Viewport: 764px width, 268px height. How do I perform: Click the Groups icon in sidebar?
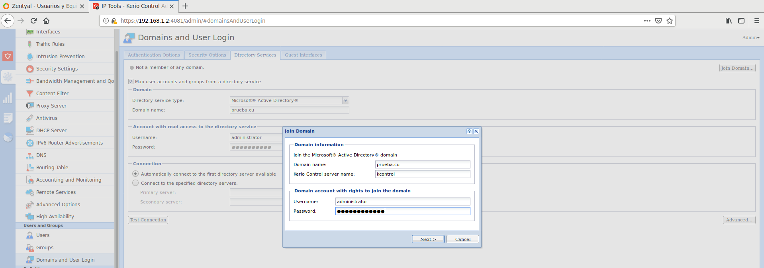(30, 247)
